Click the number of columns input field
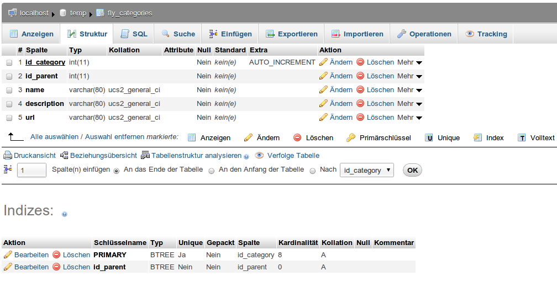Viewport: 557px width, 281px height. (32, 171)
